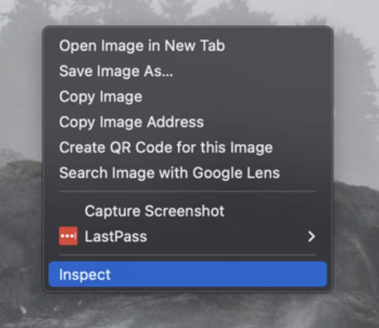379x328 pixels.
Task: Hit the three-dot LastPass logo badge
Action: pos(68,237)
